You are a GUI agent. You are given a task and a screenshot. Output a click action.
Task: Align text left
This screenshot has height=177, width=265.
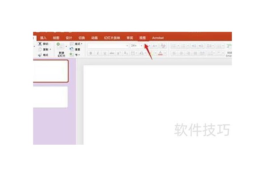(x=174, y=54)
